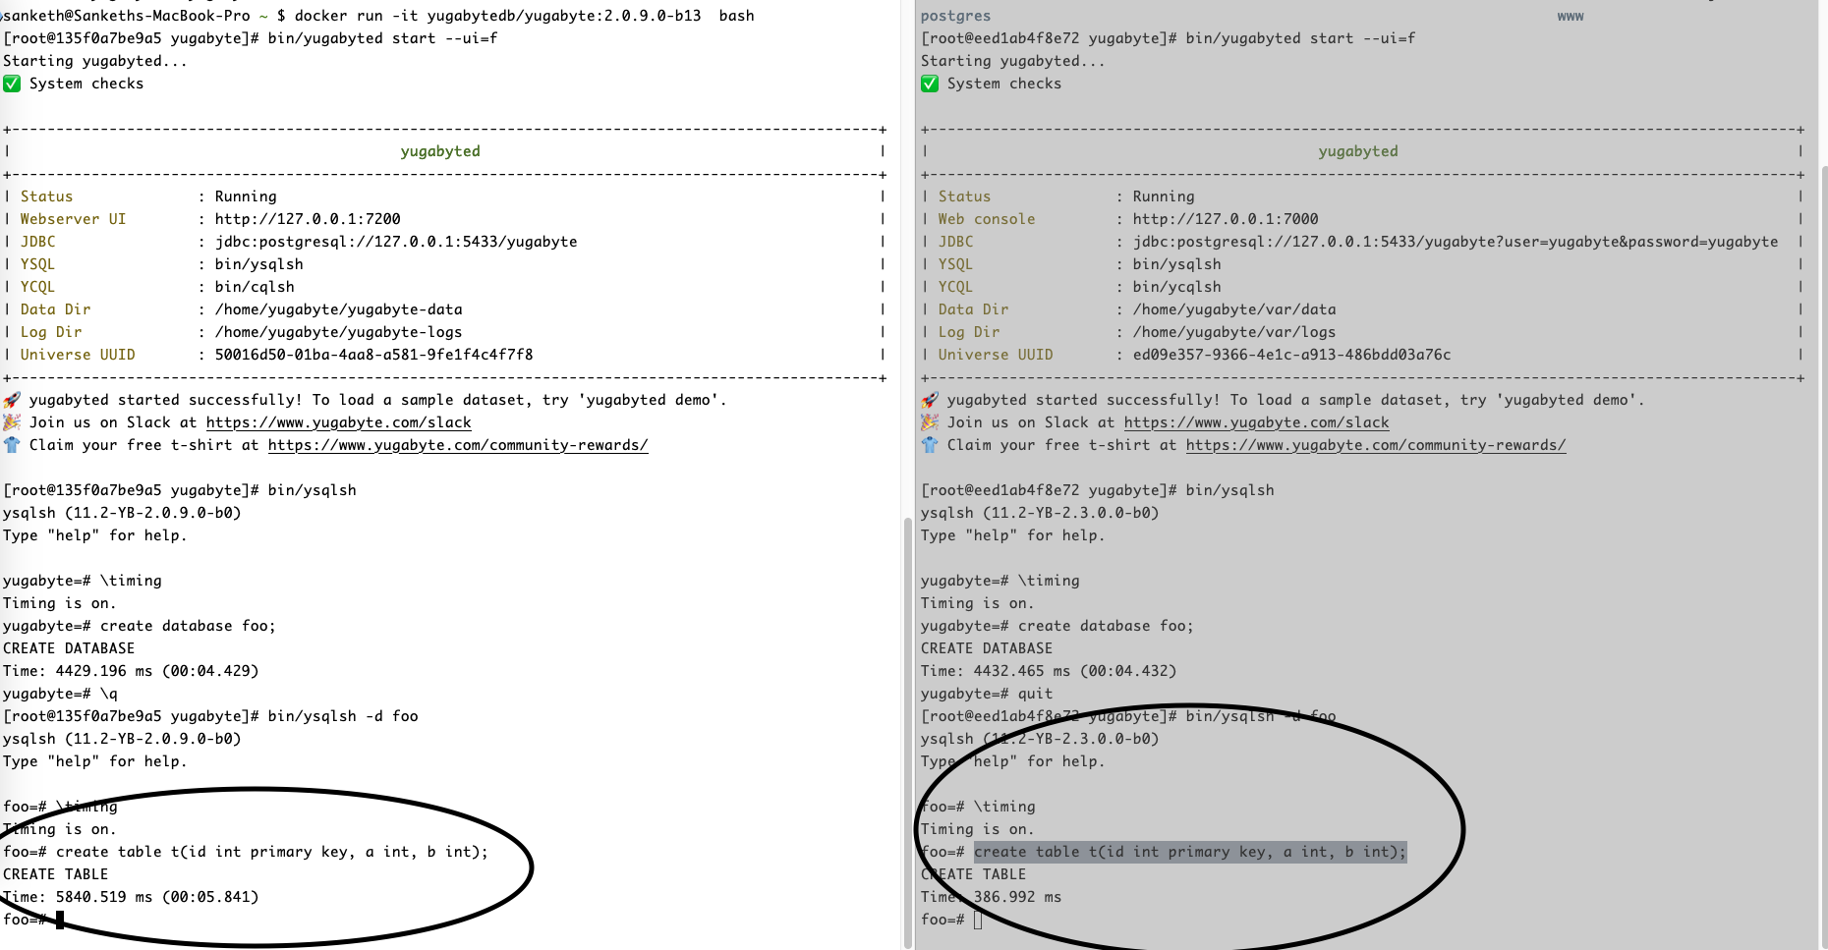Click the highlighted create table command in right terminal
This screenshot has width=1828, height=950.
click(x=1190, y=852)
